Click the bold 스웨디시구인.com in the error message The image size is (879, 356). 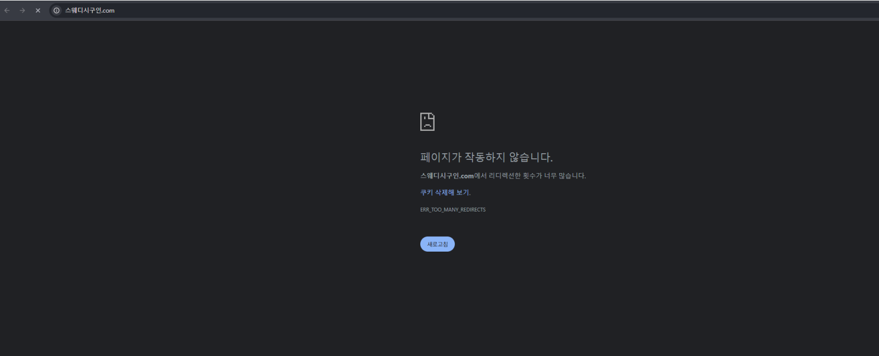click(447, 176)
